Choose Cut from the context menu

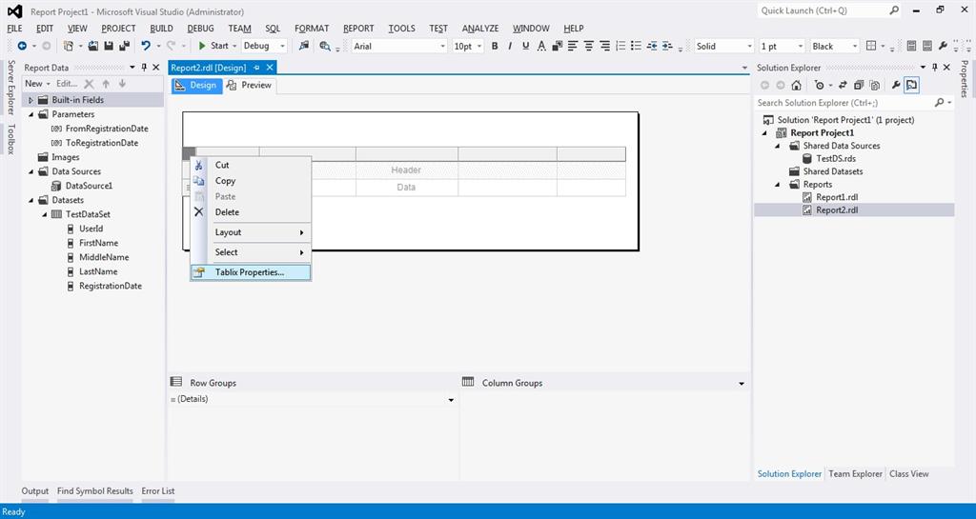251,165
